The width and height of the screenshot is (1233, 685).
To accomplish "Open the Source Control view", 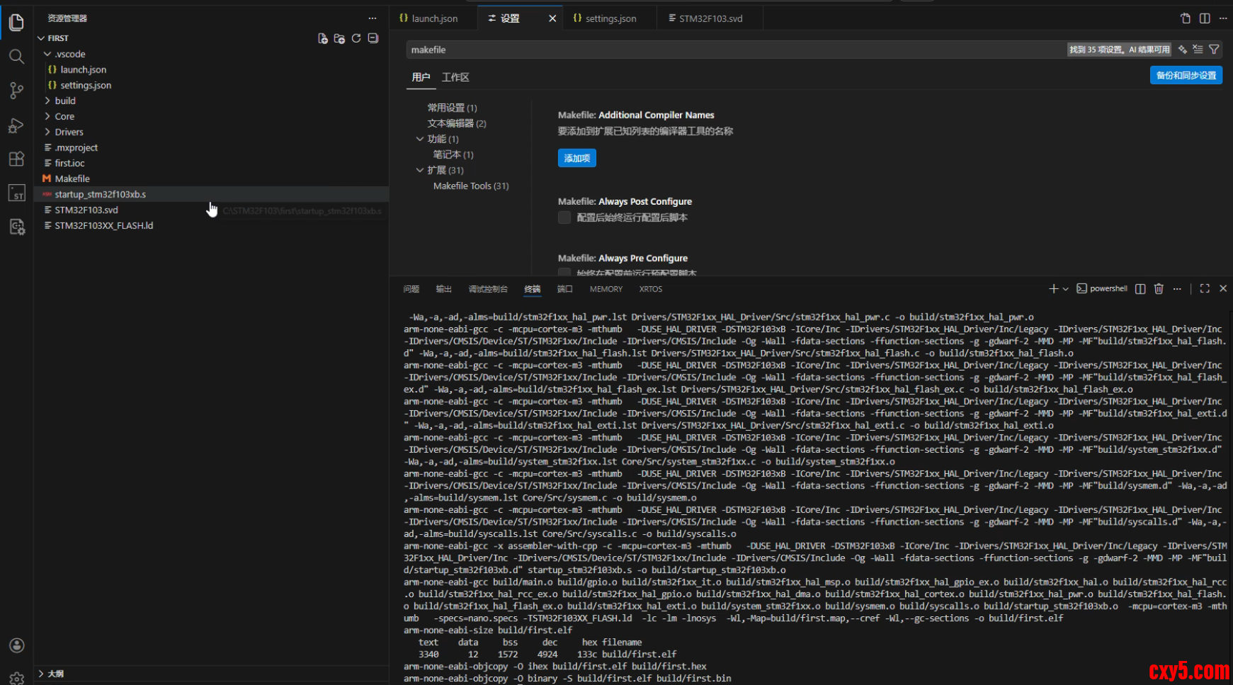I will (16, 91).
